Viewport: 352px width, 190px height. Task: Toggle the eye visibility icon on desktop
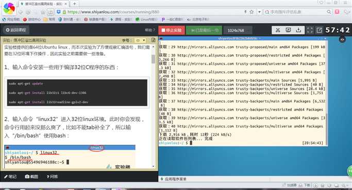click(342, 40)
